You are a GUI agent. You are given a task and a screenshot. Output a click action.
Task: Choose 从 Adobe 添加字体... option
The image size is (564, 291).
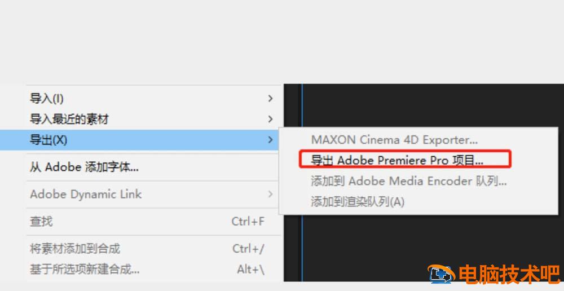(153, 167)
